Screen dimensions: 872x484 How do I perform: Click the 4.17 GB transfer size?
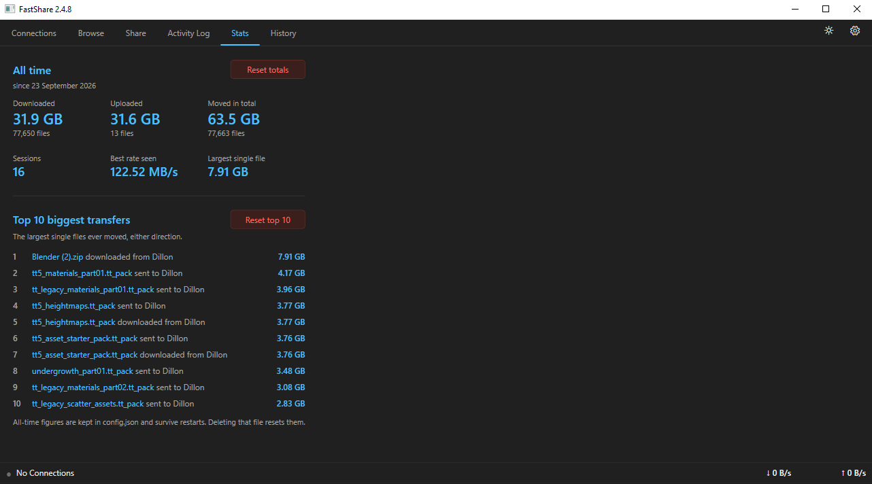[x=291, y=273]
